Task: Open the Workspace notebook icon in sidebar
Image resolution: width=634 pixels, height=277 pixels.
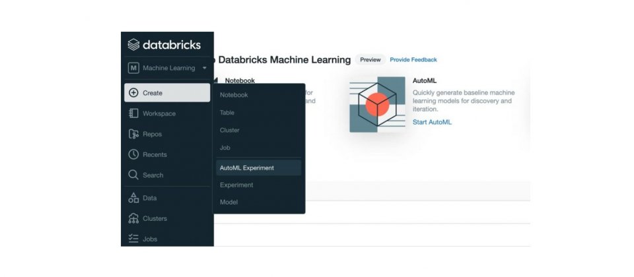Action: 133,113
